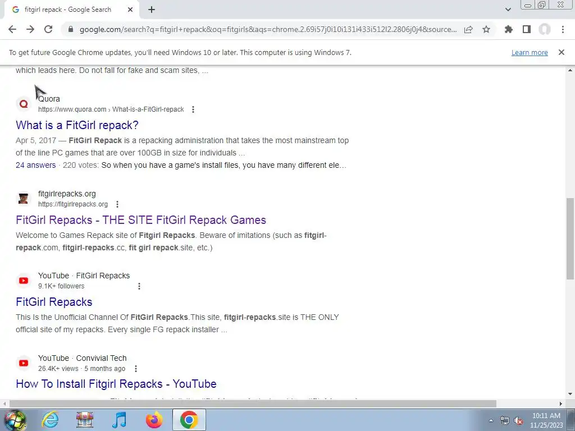
Task: Open the Windows Start menu
Action: coord(15,420)
